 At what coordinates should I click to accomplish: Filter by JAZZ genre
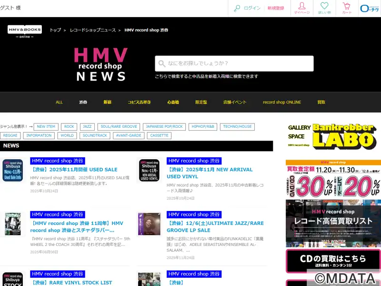click(87, 127)
